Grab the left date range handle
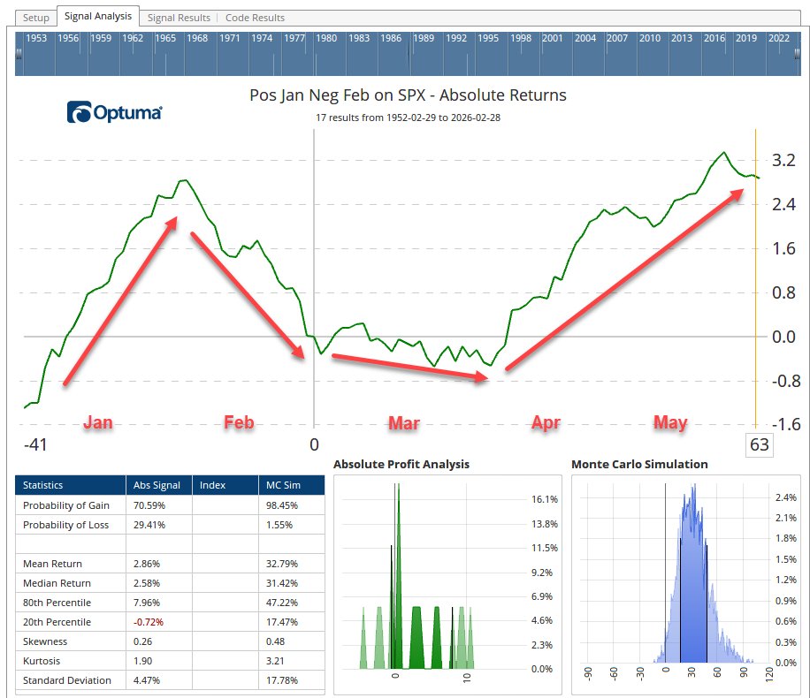810x698 pixels. (x=19, y=55)
